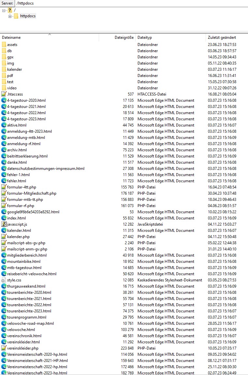The image size is (248, 375).
Task: Select file anmeldung-rf.html
Action: 24,144
